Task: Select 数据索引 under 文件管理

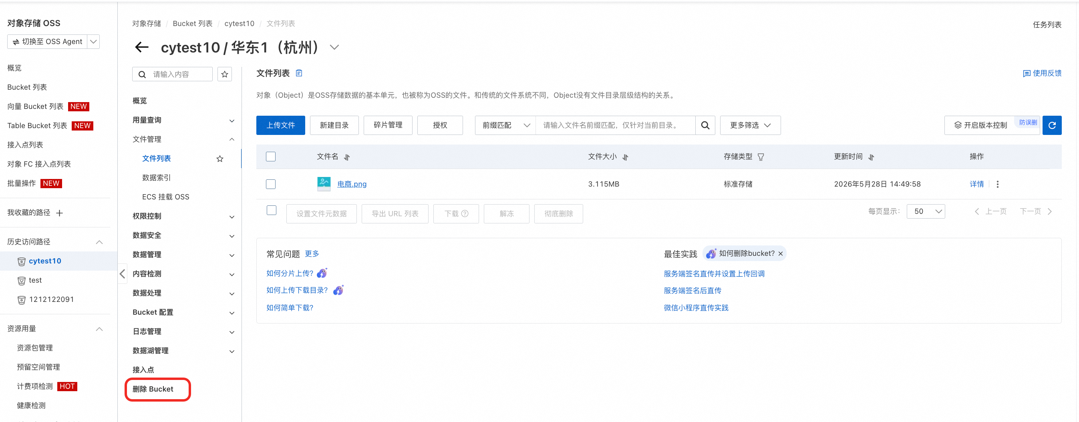Action: [156, 178]
